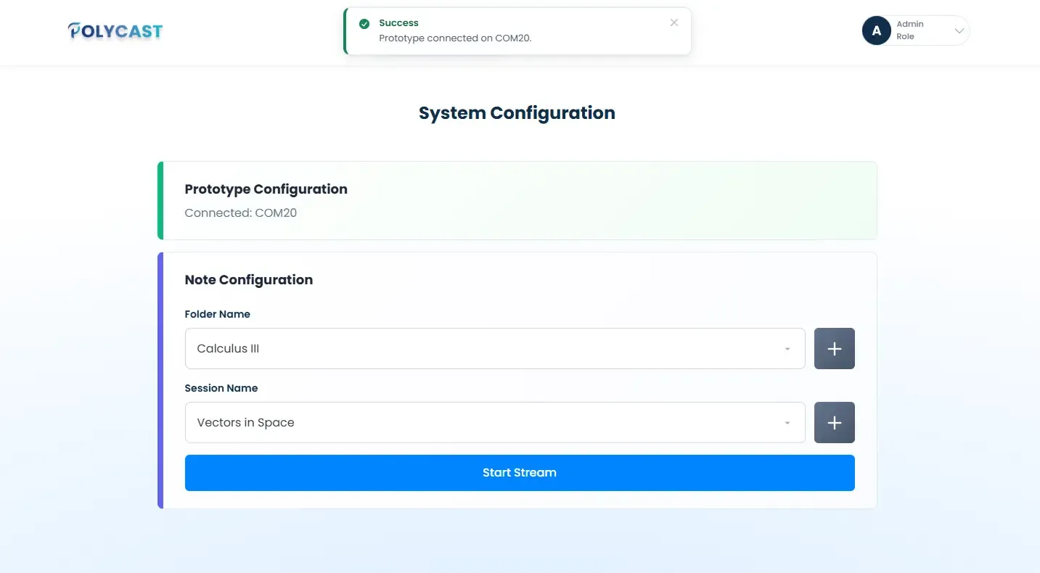1040x573 pixels.
Task: Add a new session with plus button
Action: 835,422
